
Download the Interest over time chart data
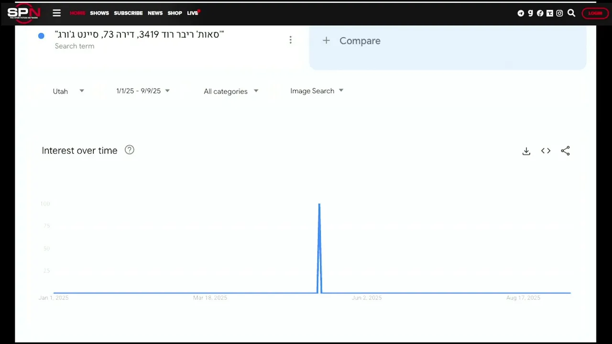[526, 151]
